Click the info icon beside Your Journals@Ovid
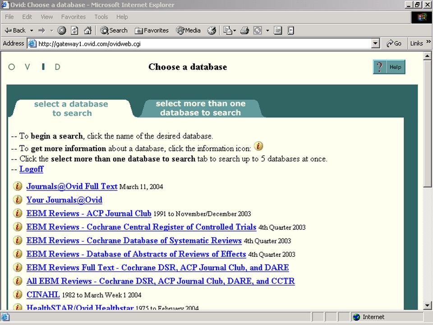Viewport: 433px width, 325px height. coord(18,200)
